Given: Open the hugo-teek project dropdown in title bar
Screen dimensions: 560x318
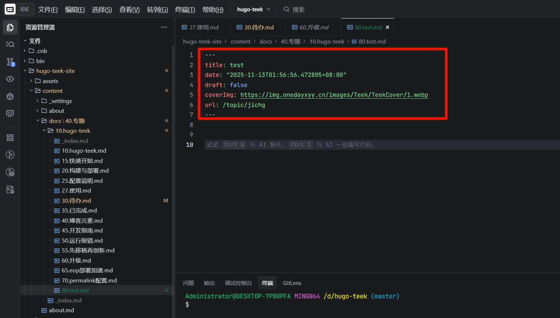Looking at the screenshot, I should [253, 9].
